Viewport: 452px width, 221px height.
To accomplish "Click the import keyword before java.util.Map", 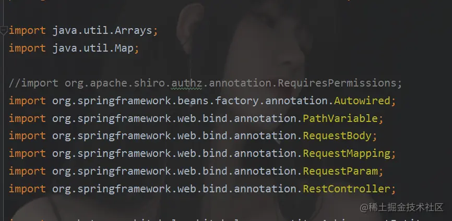I will point(27,48).
